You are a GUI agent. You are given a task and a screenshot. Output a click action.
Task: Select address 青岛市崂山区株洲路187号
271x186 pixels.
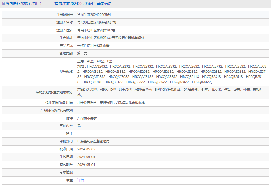pyautogui.click(x=96, y=30)
